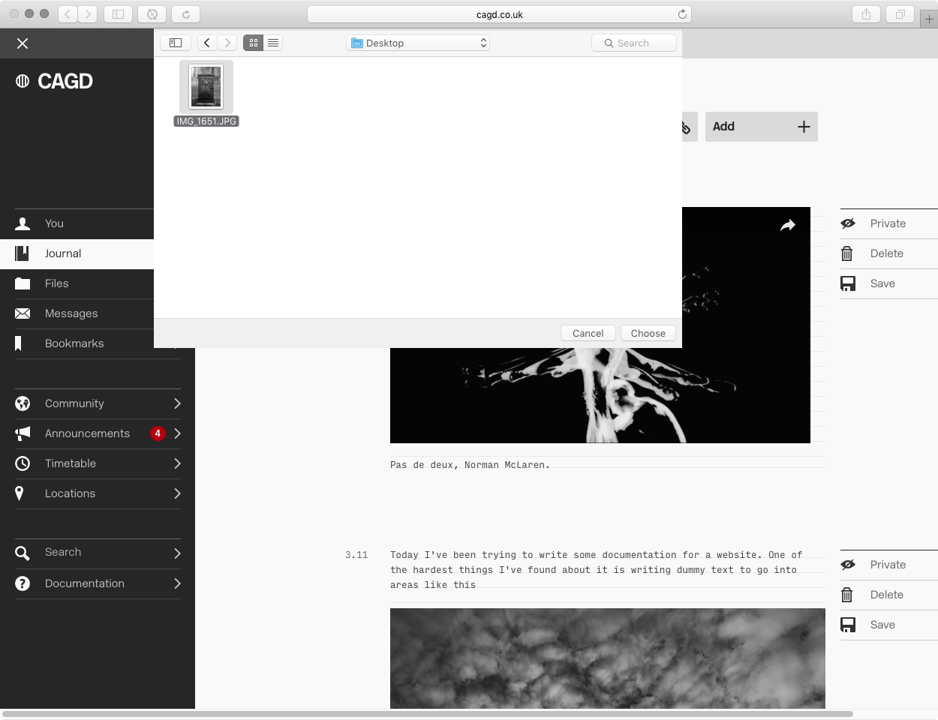
Task: Toggle the Safari sidebar button
Action: [118, 13]
